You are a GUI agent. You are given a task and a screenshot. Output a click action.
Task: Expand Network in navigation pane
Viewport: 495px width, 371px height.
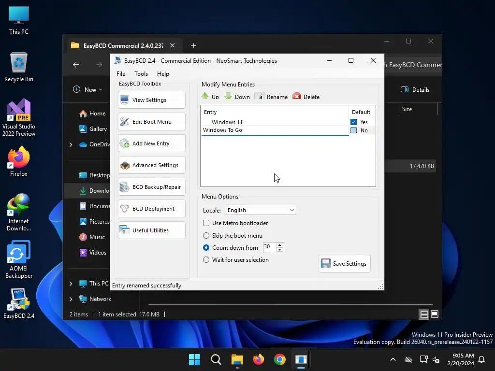pos(71,299)
